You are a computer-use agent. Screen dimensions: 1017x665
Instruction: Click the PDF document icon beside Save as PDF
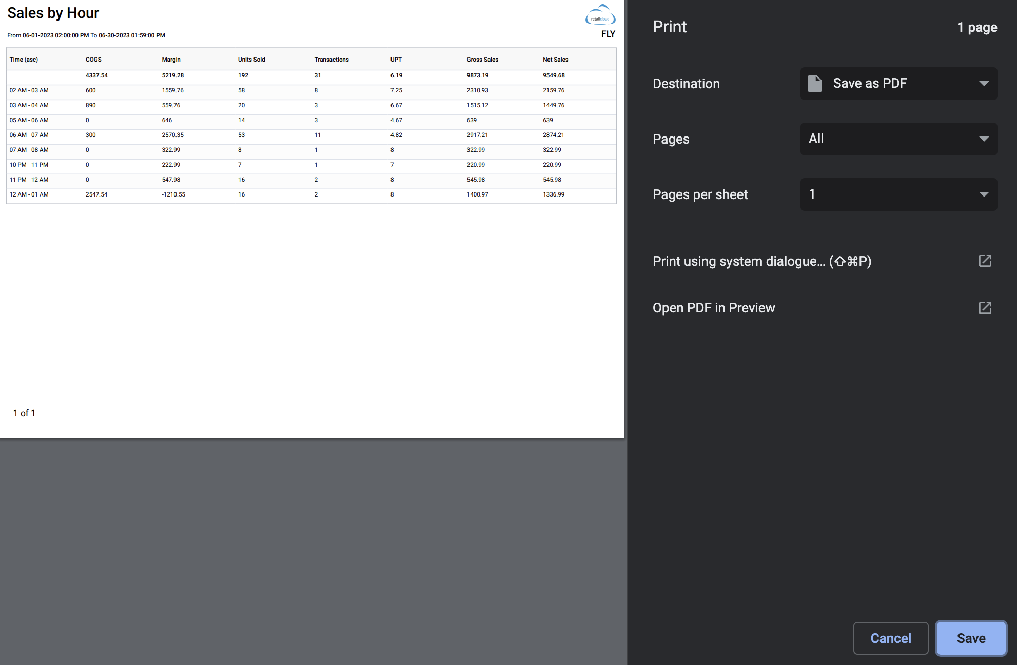coord(815,83)
